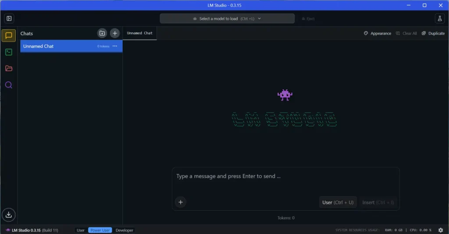Click LM Studio logo in status bar

click(8, 230)
